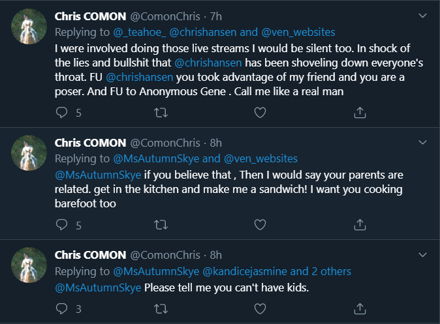Share the sandwich tweet
The width and height of the screenshot is (440, 324).
(x=359, y=225)
